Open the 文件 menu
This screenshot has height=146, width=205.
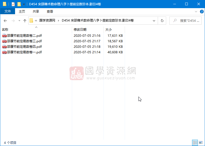click(x=8, y=11)
